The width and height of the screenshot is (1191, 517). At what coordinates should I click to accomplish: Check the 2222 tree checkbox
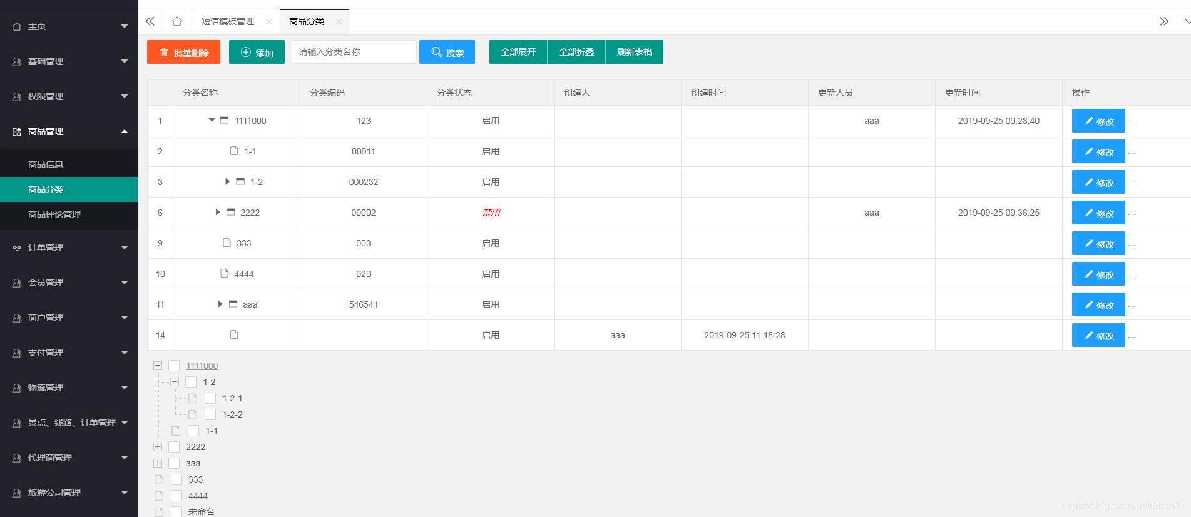click(174, 447)
